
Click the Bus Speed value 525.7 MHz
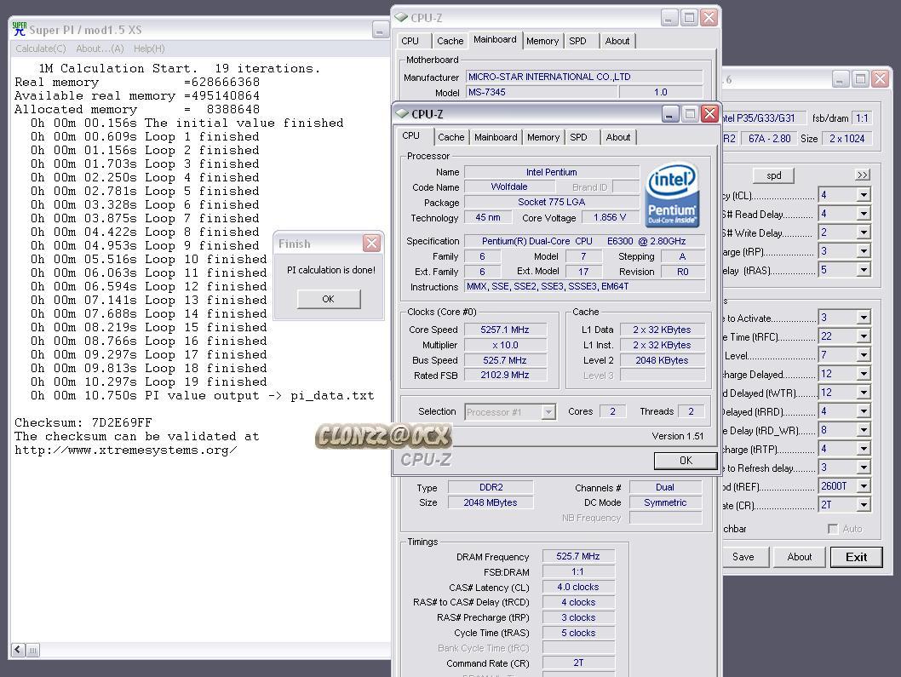click(x=505, y=359)
